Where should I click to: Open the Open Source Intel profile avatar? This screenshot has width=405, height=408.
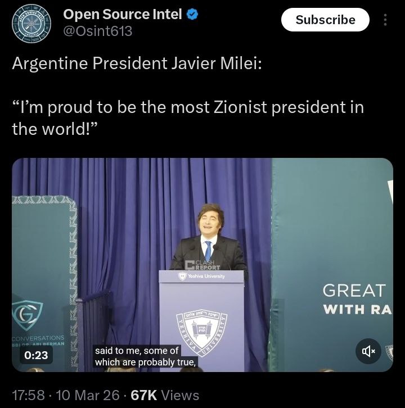point(31,24)
